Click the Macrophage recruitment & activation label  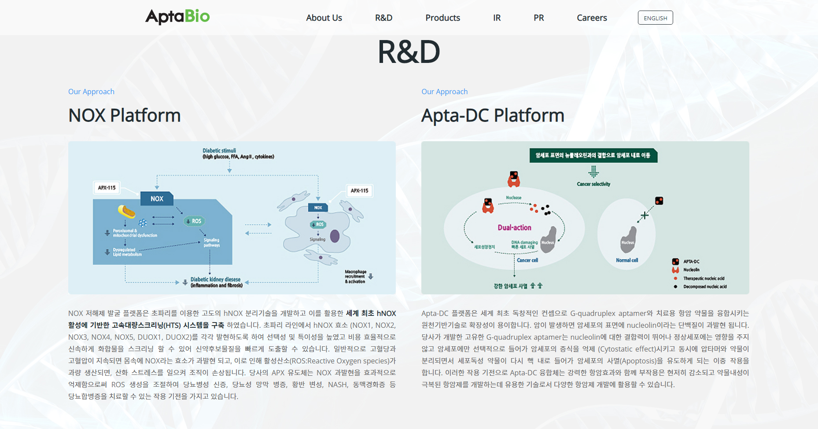[355, 277]
